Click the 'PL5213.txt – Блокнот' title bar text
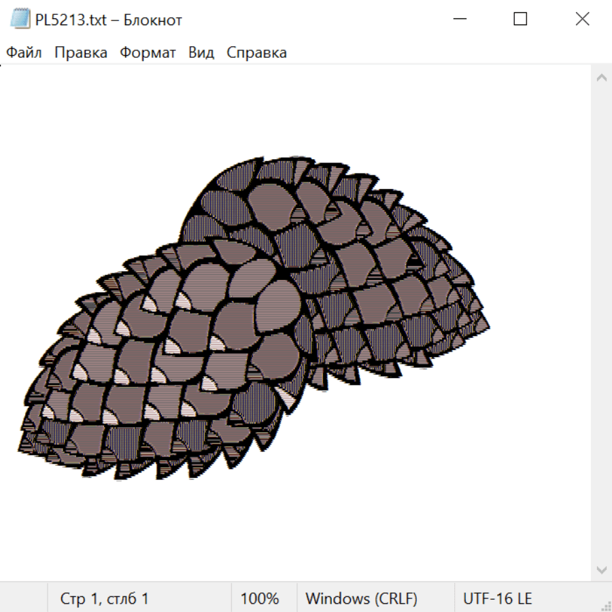The width and height of the screenshot is (612, 612). point(109,20)
